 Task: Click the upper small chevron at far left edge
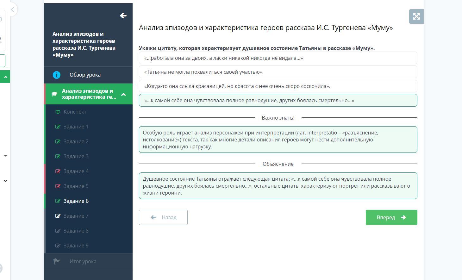coord(5,155)
